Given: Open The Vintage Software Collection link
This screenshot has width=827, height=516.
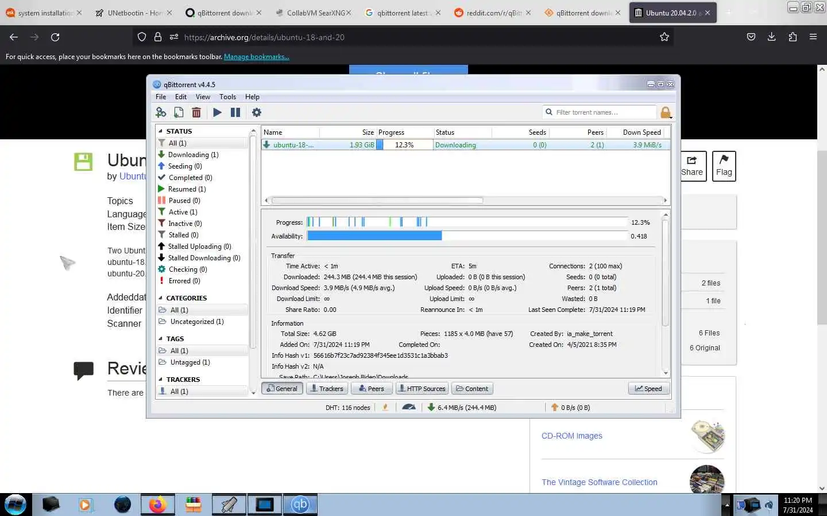Looking at the screenshot, I should pyautogui.click(x=600, y=482).
